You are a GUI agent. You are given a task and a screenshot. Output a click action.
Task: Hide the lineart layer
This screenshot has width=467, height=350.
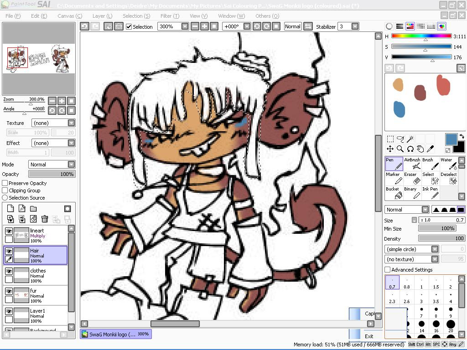pyautogui.click(x=9, y=231)
